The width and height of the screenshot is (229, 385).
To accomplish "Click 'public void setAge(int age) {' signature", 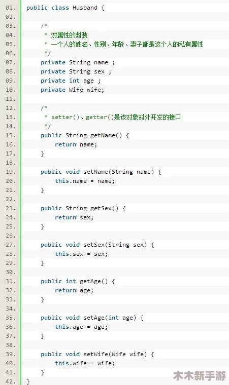I will click(x=92, y=318).
